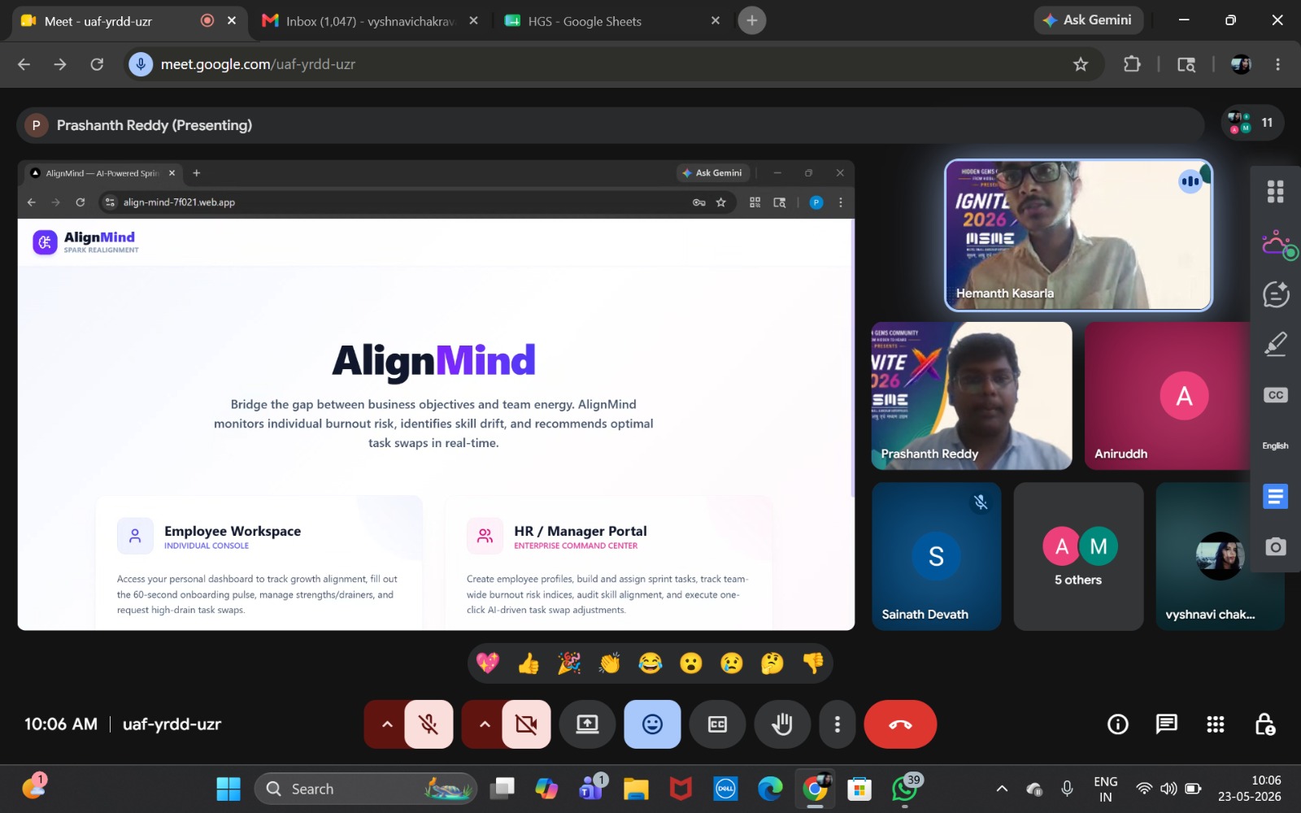Raise your hand in the meeting

pos(782,724)
